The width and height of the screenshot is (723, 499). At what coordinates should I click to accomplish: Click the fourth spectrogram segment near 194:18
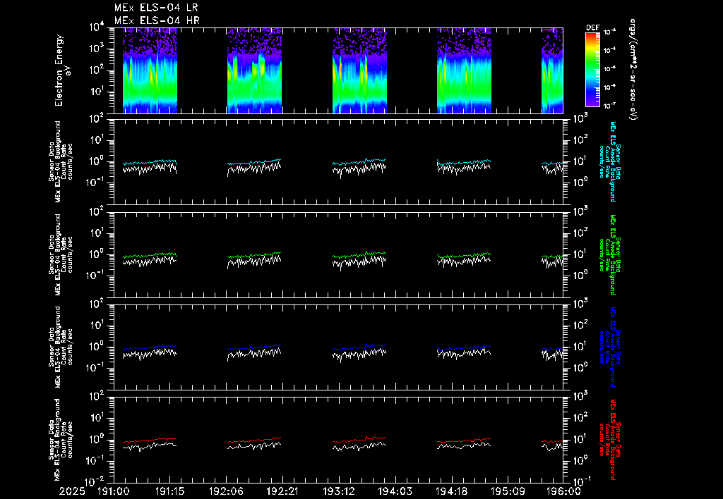pyautogui.click(x=465, y=70)
